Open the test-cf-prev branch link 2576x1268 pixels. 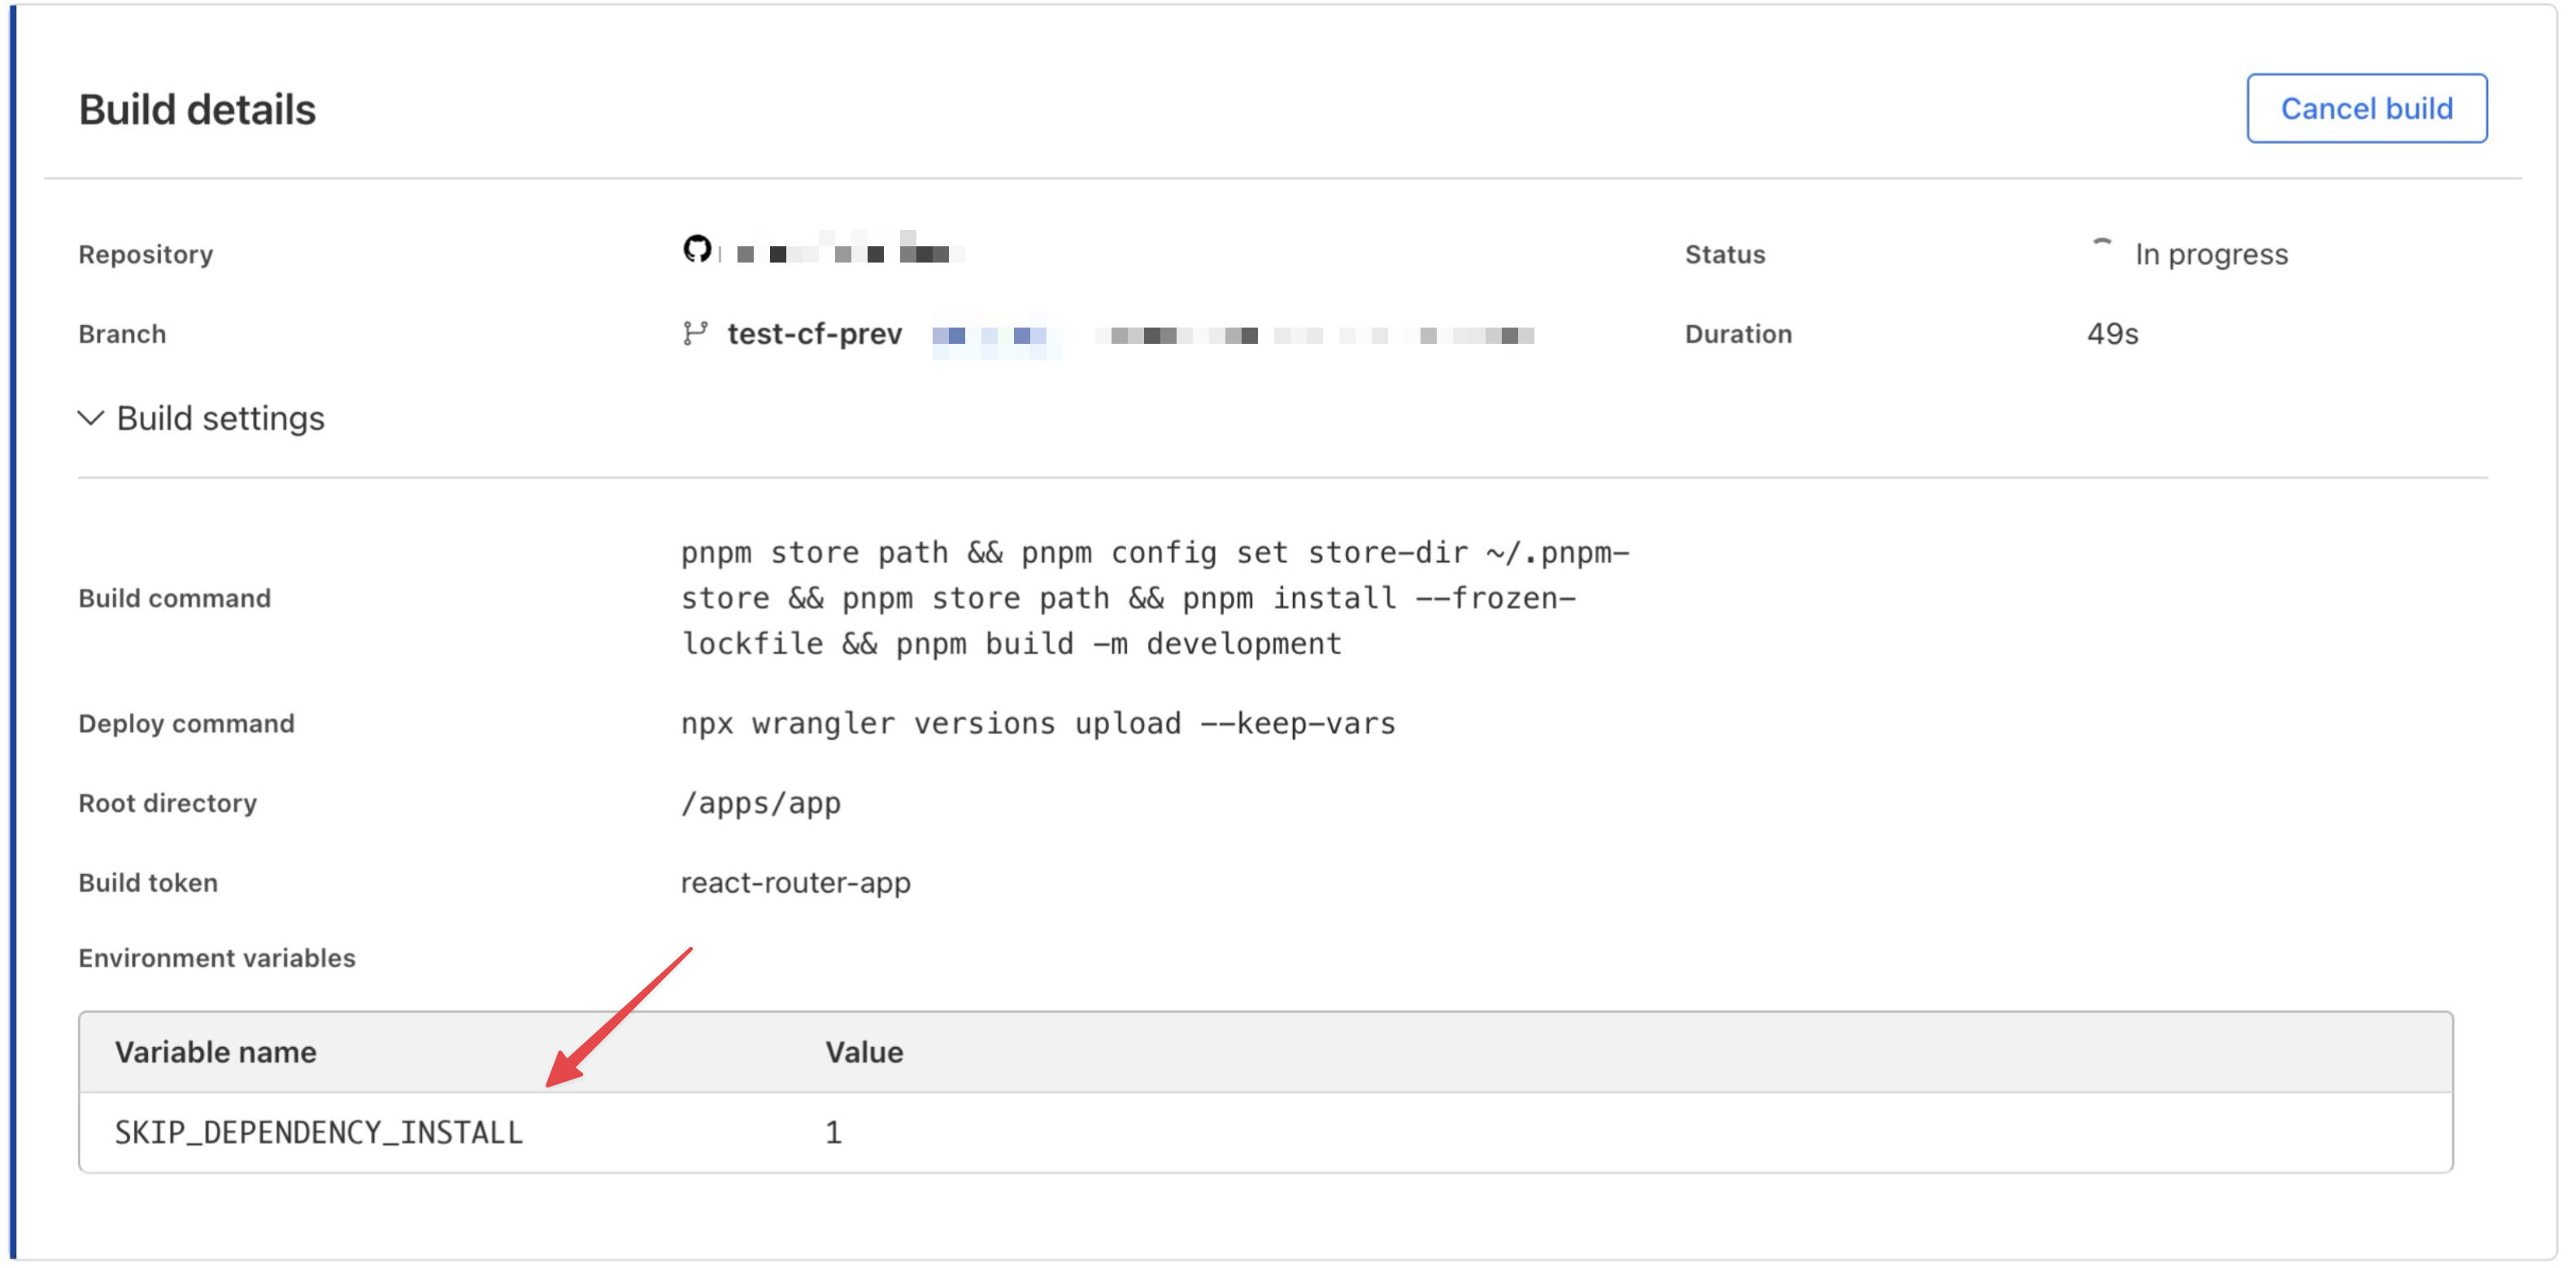(x=814, y=334)
